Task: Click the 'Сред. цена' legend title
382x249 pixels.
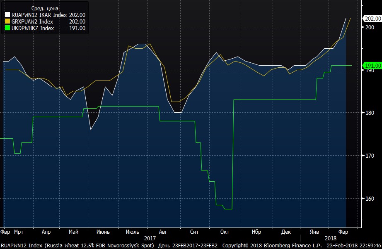Action: [45, 9]
